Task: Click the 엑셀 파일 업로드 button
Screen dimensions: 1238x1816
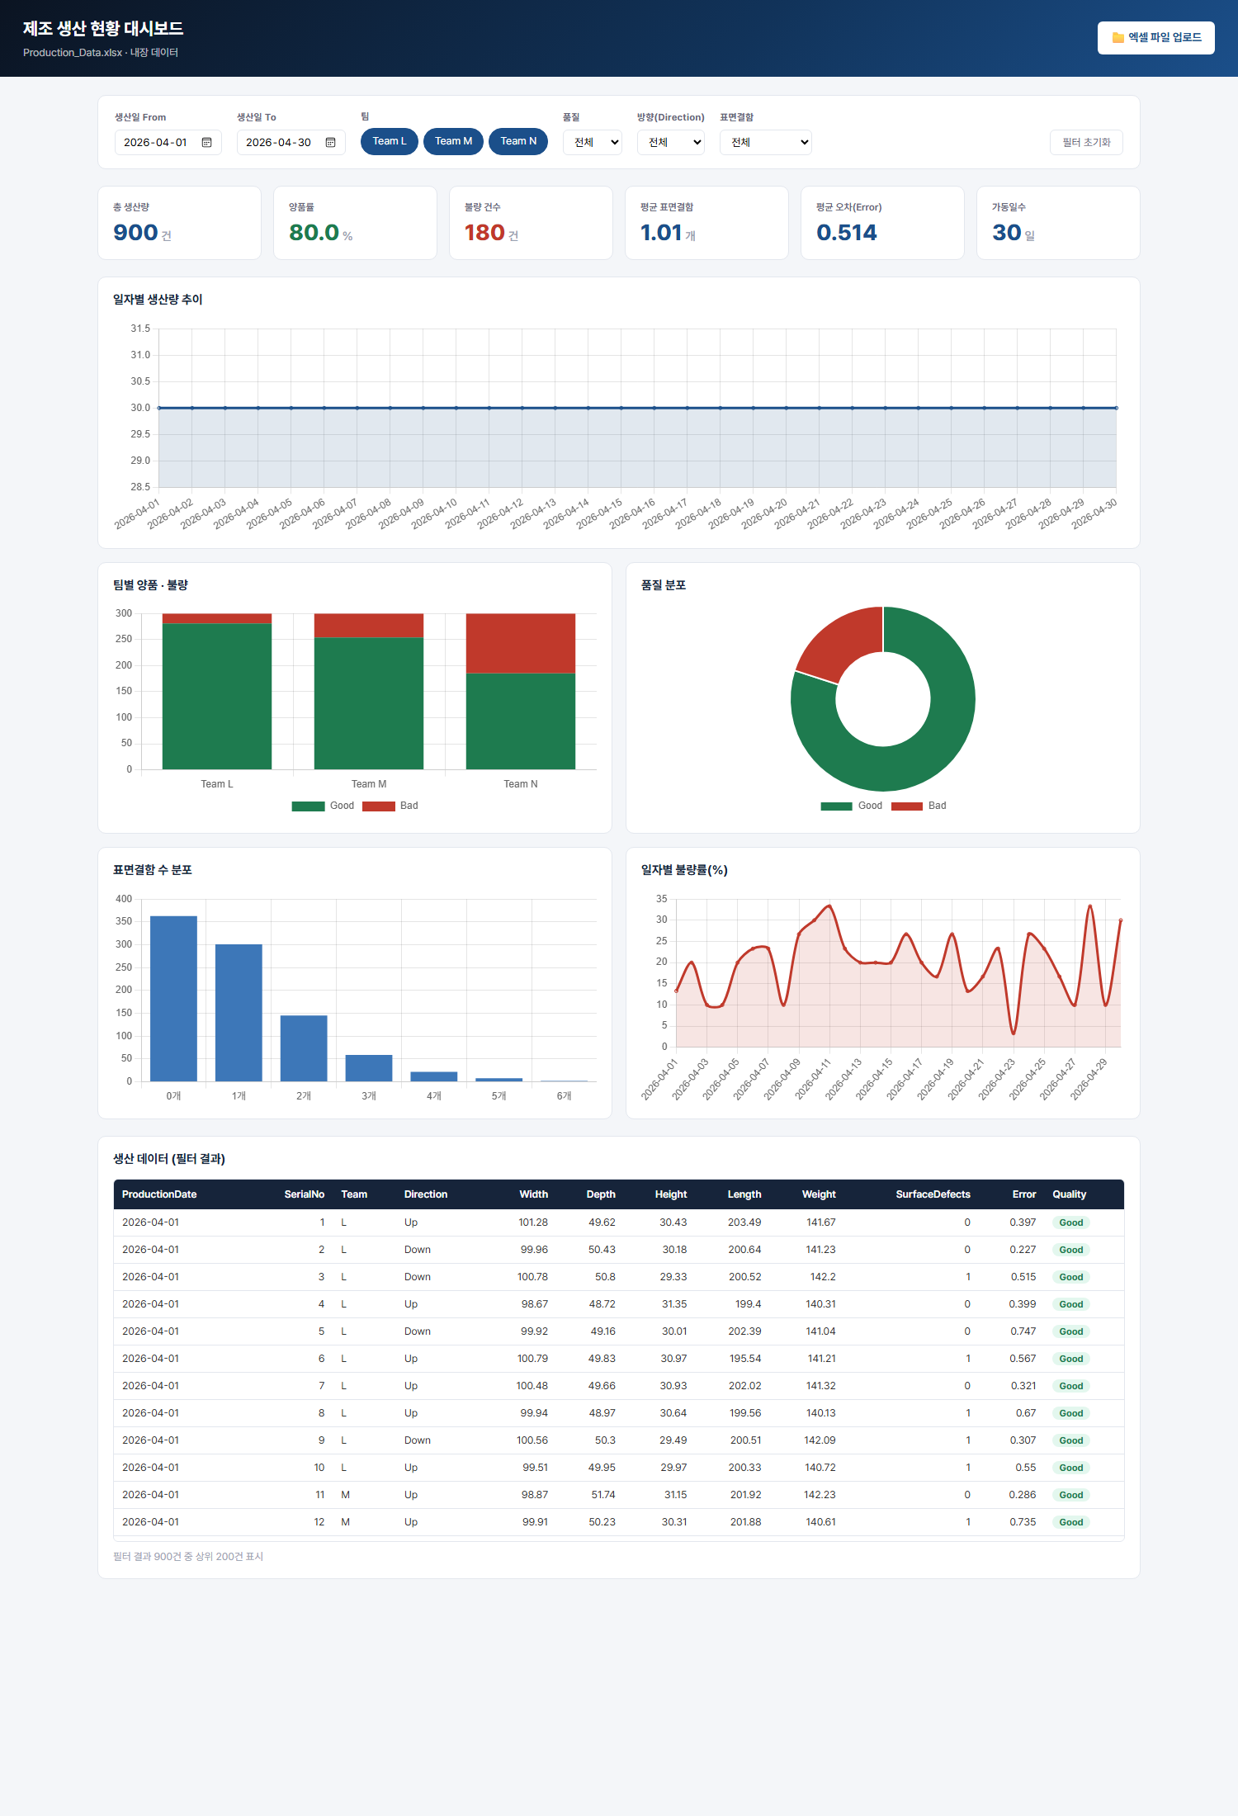Action: (1155, 38)
